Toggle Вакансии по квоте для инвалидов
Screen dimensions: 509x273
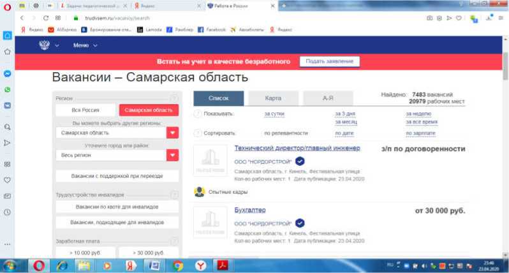point(117,207)
